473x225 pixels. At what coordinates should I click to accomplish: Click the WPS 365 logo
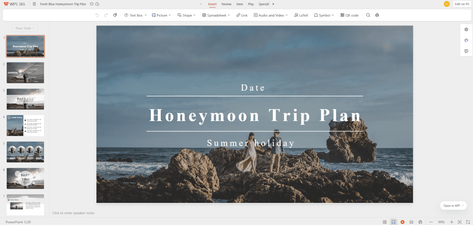pyautogui.click(x=14, y=4)
